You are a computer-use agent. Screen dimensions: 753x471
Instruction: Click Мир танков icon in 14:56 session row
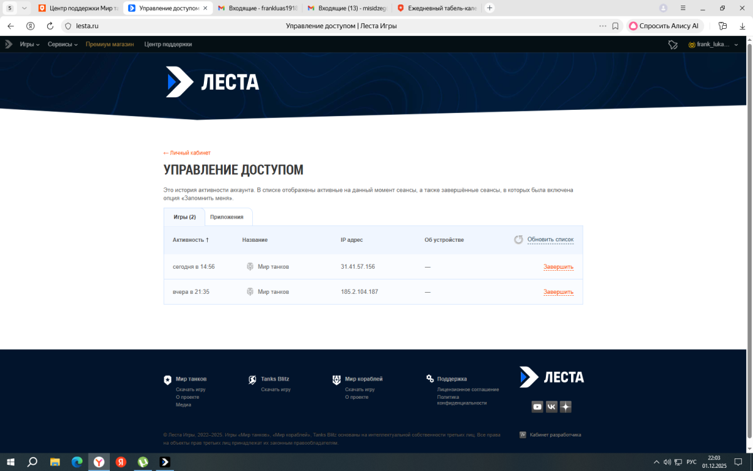250,267
